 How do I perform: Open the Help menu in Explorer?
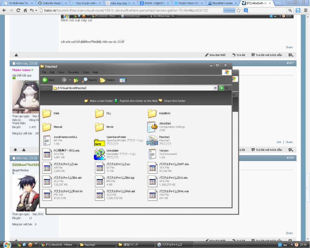95,72
